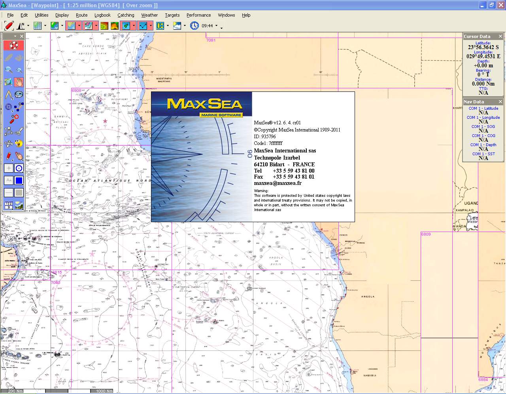Click COM 1 - COG label

coord(483,135)
